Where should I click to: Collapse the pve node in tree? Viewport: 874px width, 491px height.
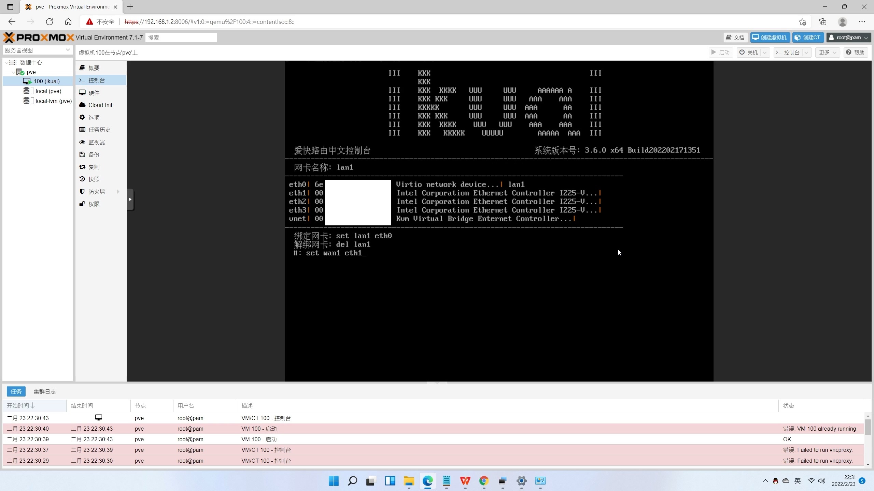13,72
